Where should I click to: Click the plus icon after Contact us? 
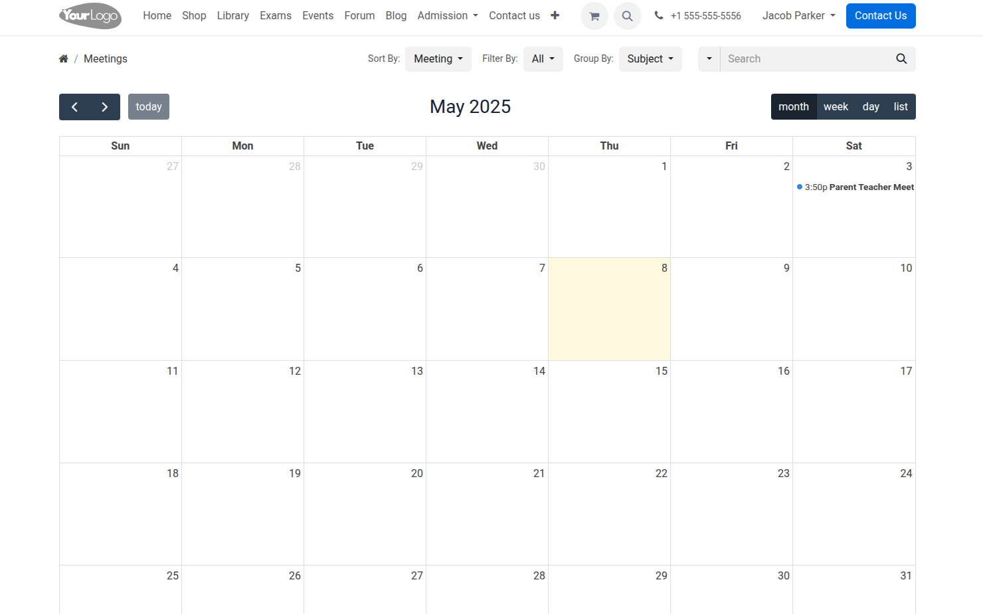555,15
